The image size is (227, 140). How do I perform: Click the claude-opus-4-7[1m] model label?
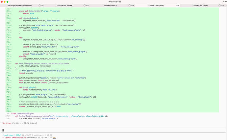pos(12,135)
